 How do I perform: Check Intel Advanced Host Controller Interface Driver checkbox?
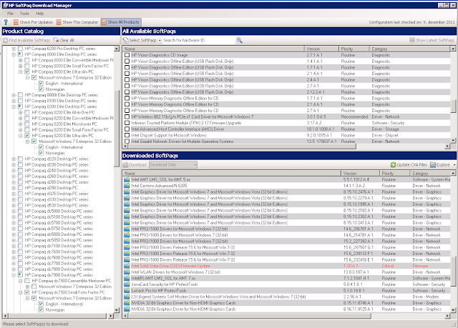tap(127, 129)
